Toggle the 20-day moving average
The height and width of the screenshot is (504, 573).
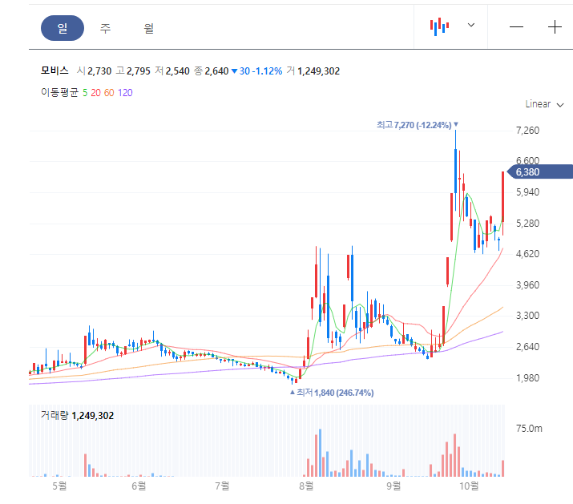click(x=95, y=93)
